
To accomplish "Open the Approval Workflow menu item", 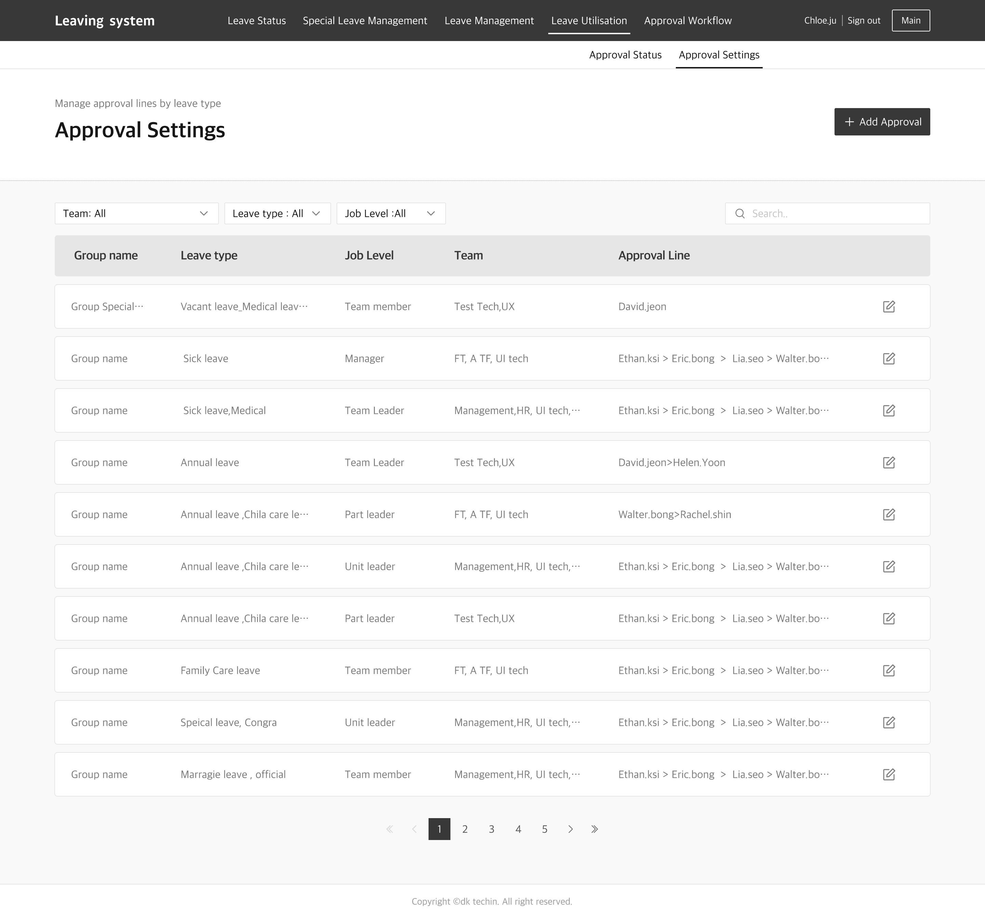I will click(x=687, y=21).
